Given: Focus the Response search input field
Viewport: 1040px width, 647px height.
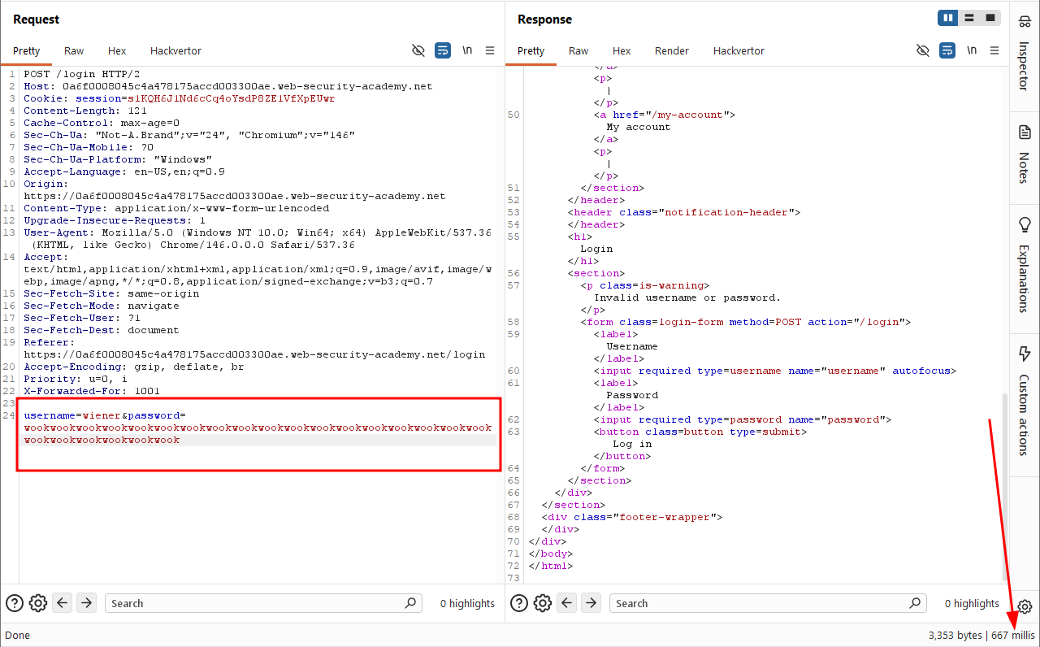Looking at the screenshot, I should point(760,603).
